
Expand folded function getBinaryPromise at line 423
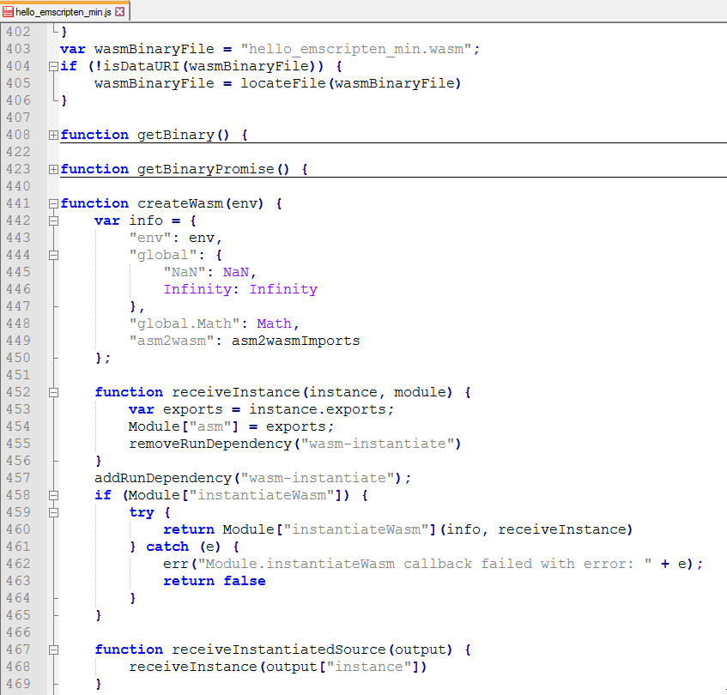53,169
